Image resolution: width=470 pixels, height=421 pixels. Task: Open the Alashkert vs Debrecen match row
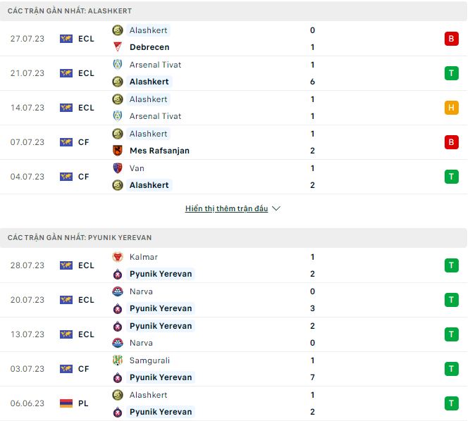(x=233, y=39)
